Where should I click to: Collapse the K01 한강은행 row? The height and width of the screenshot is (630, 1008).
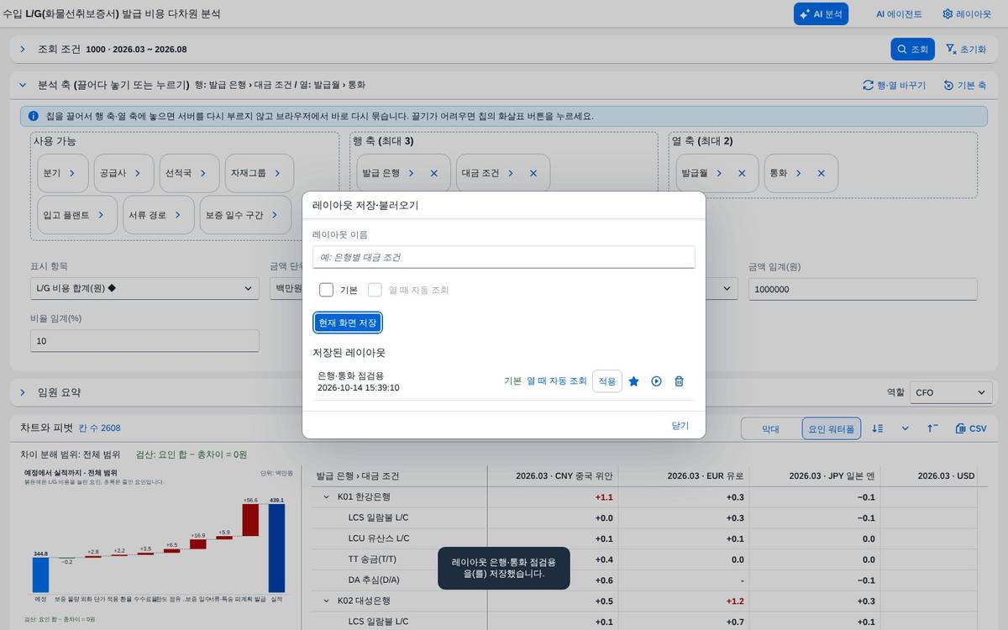pyautogui.click(x=327, y=496)
